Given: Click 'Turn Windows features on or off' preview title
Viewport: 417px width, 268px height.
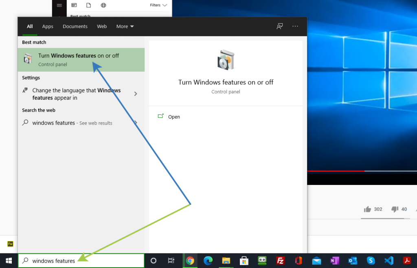Looking at the screenshot, I should point(226,82).
